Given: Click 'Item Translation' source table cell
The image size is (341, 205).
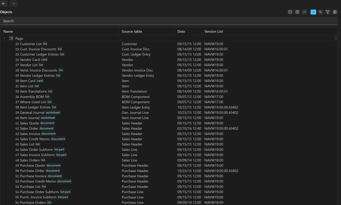Looking at the screenshot, I should click(134, 91).
